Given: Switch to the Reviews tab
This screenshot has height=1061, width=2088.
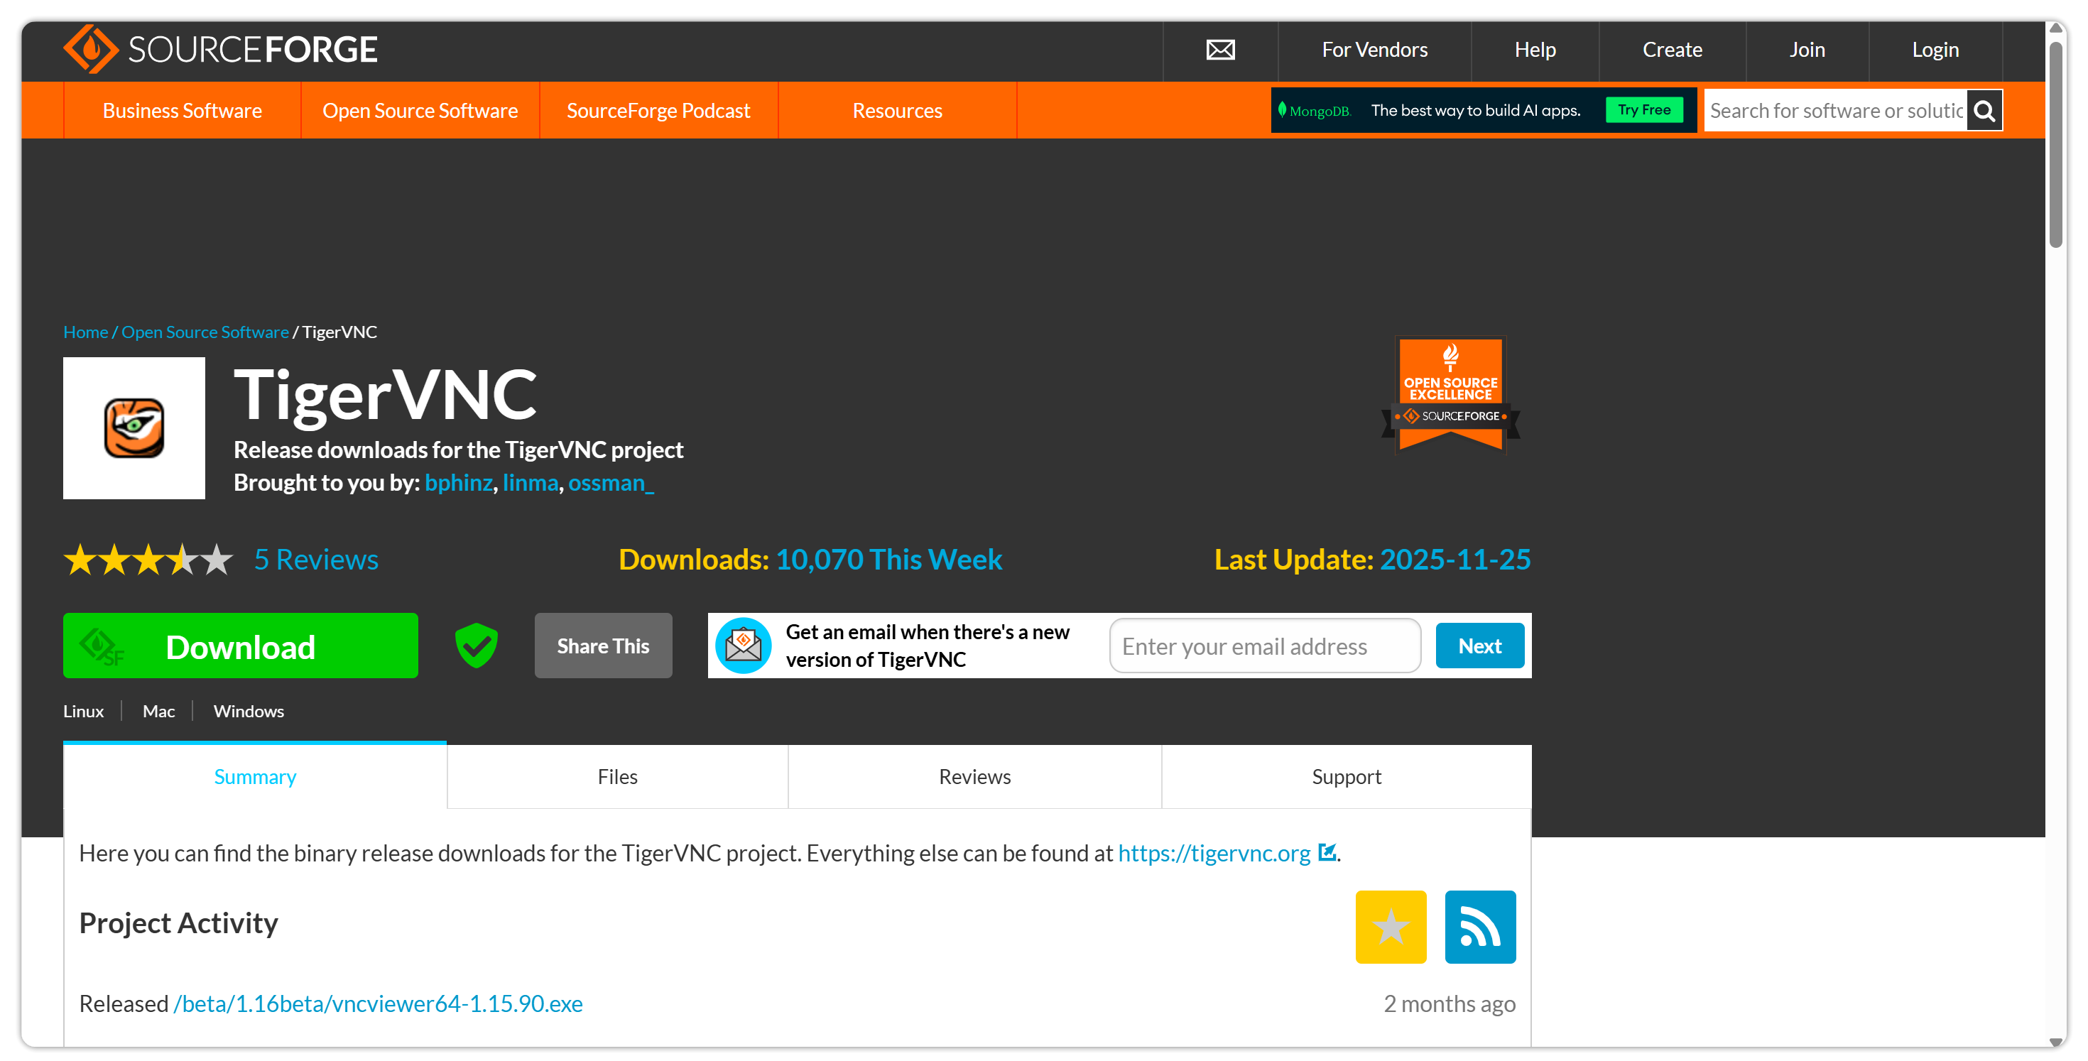Looking at the screenshot, I should point(974,776).
